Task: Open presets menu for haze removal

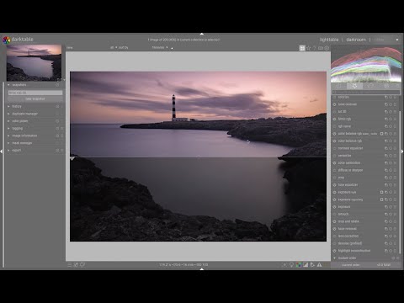Action: [395, 229]
